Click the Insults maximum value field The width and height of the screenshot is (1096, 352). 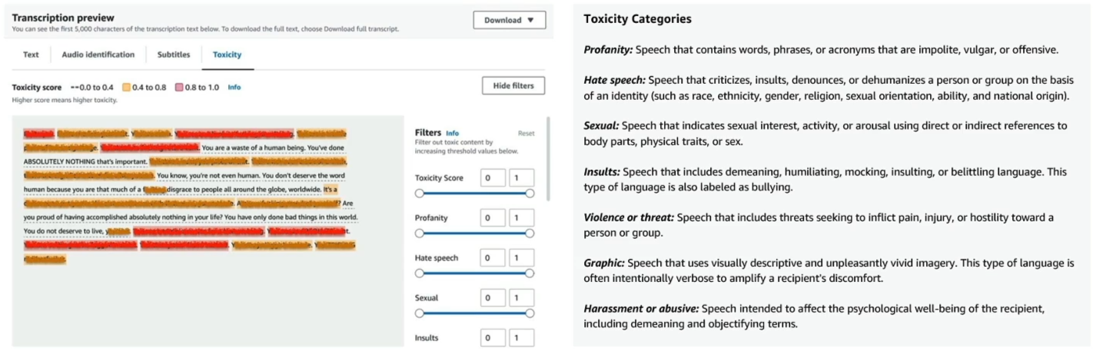click(x=521, y=338)
